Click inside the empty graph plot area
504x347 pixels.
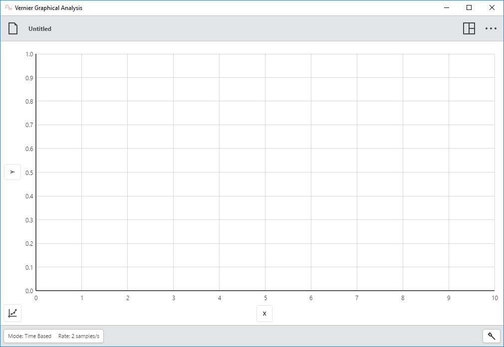pyautogui.click(x=264, y=172)
